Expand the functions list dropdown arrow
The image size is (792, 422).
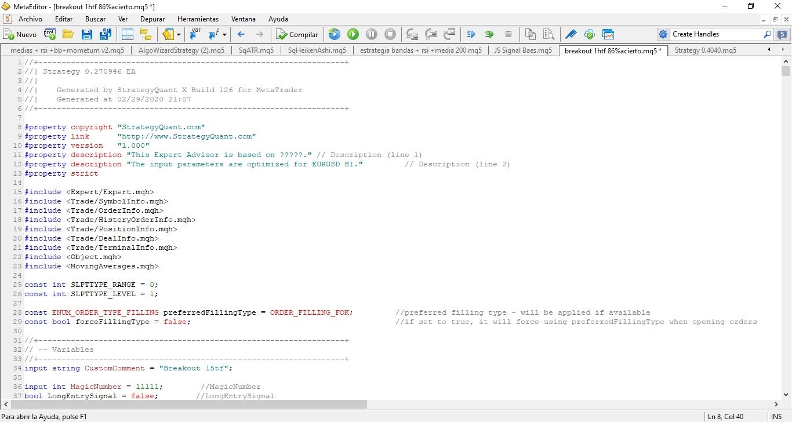point(224,34)
